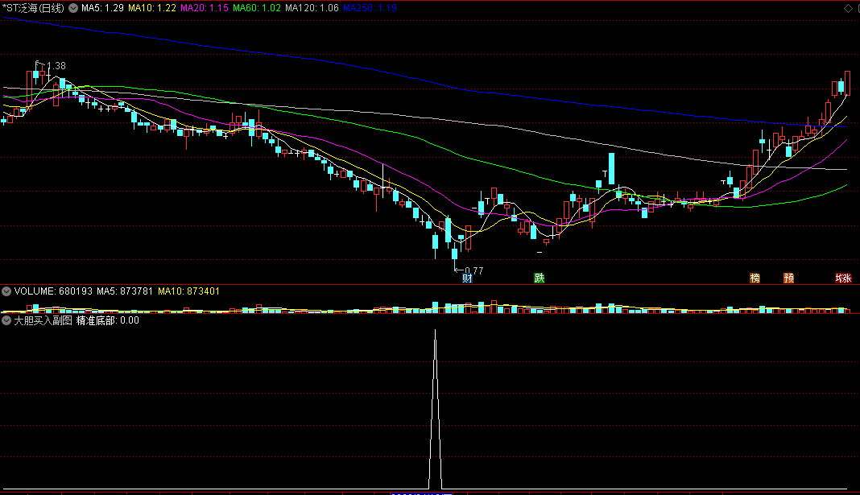Open the dark red 涨 event marker
Image resolution: width=860 pixels, height=495 pixels.
point(843,278)
